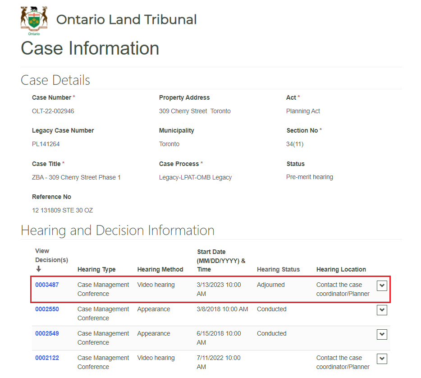Click the Hearing Type column header

[x=96, y=269]
